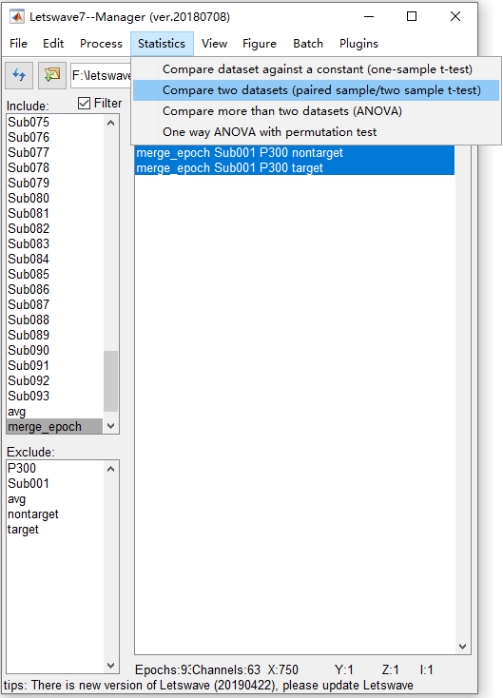Choose One way ANOVA with permutation test
503x698 pixels.
pyautogui.click(x=316, y=132)
